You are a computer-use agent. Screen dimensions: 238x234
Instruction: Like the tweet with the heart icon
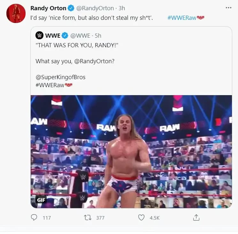pyautogui.click(x=141, y=217)
